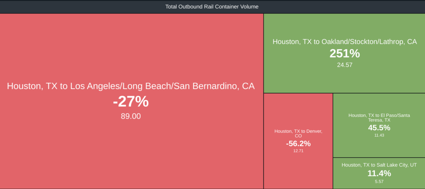Click the -27% change figure

point(131,102)
